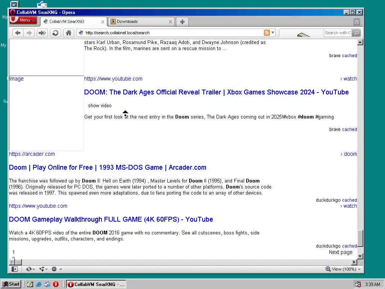Close the Downloads tab

click(170, 22)
